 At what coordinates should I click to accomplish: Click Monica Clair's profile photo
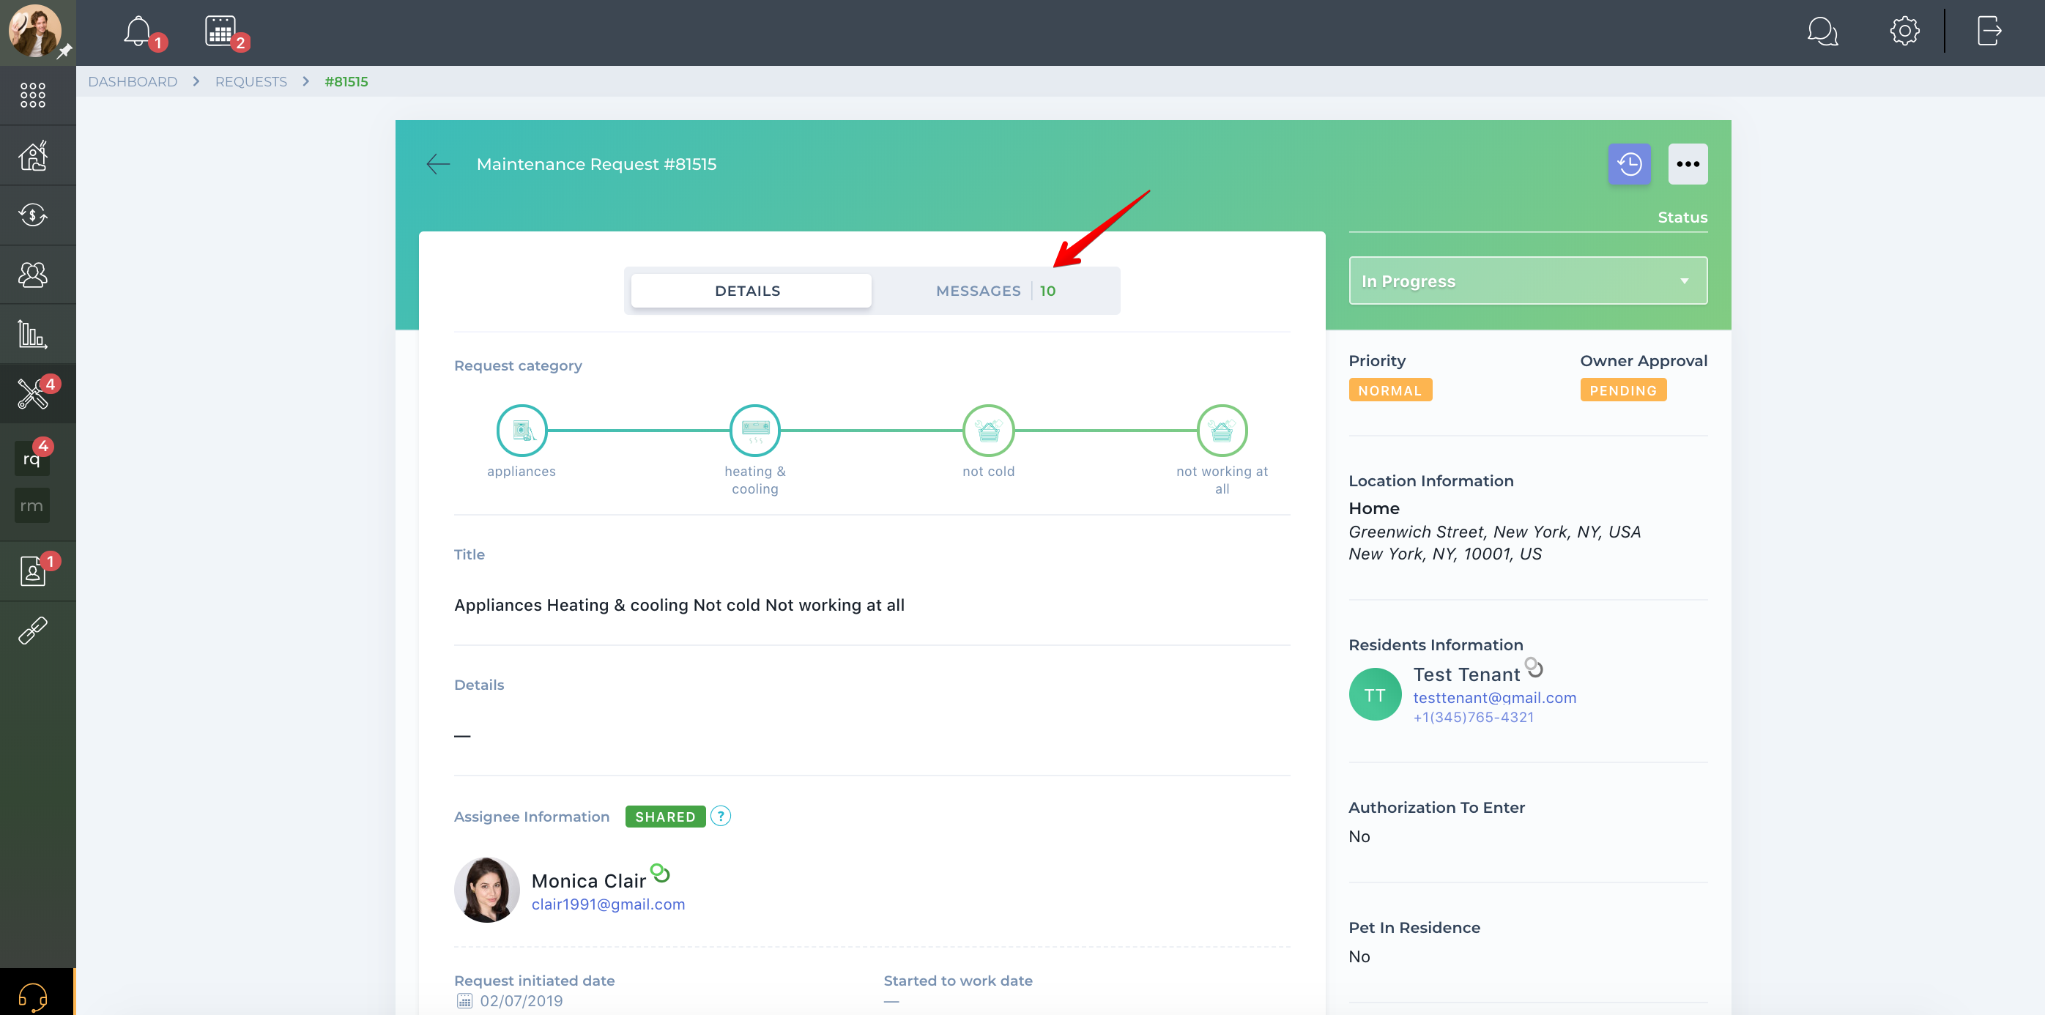tap(486, 890)
